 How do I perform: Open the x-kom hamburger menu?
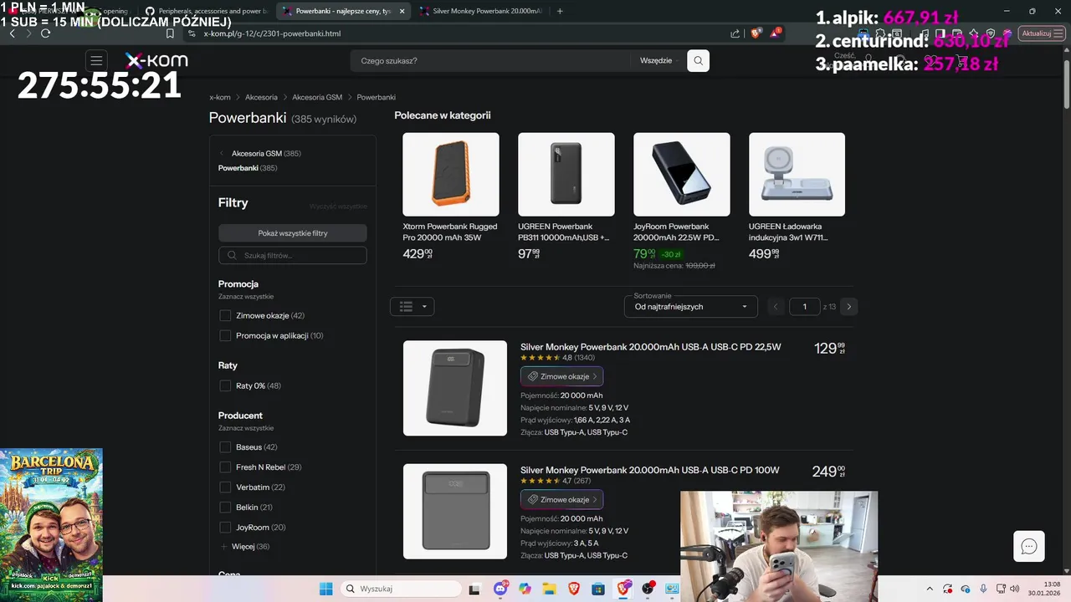point(96,60)
